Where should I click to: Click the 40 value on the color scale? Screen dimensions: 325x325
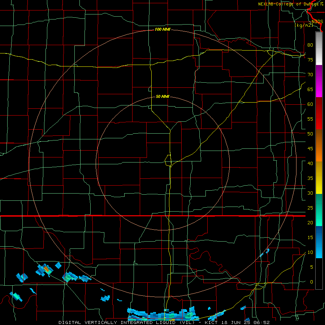click(x=310, y=164)
